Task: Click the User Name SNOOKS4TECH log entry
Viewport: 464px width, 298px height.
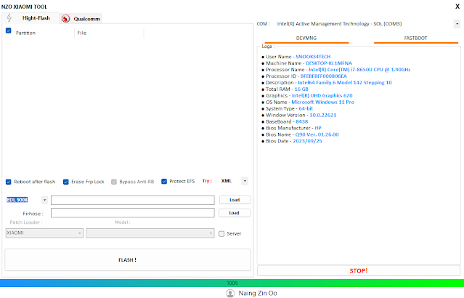Action: 296,57
